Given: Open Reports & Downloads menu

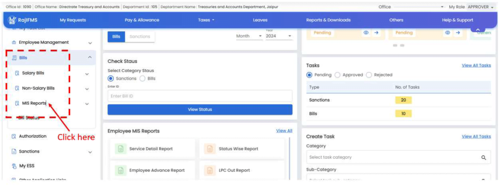Looking at the screenshot, I should pos(328,20).
